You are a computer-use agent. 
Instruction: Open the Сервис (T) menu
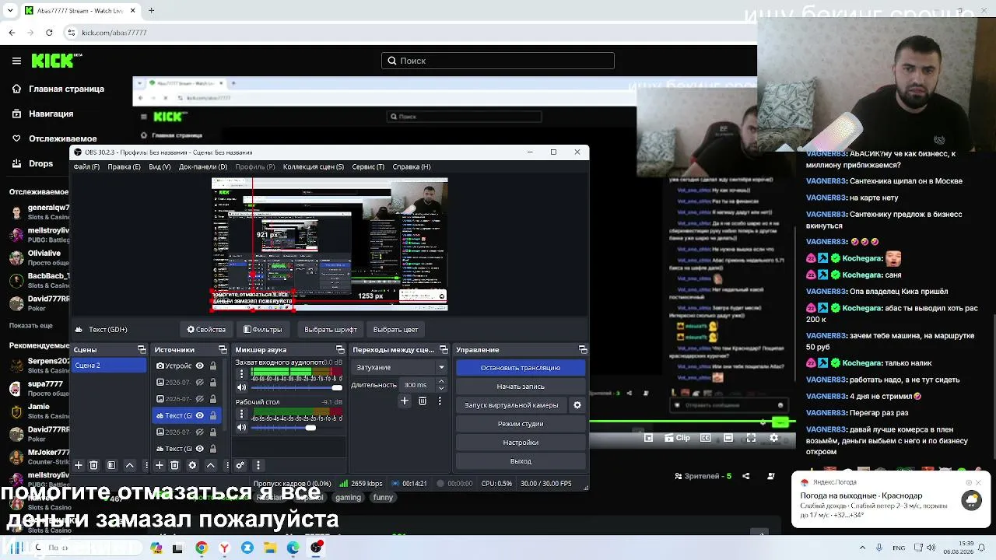368,166
